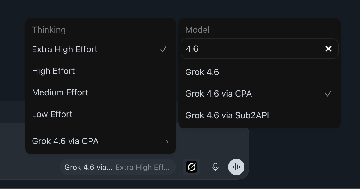Viewport: 360px width, 189px height.
Task: Click the checkmark beside Grok 4.6 via CPA model
Action: [328, 94]
